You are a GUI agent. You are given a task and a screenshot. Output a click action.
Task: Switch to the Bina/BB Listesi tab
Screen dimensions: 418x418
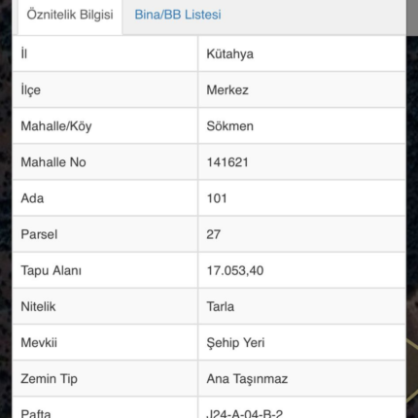(178, 15)
